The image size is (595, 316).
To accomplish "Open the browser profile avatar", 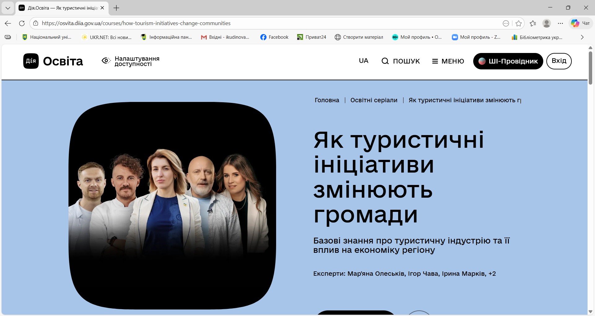I will [x=547, y=23].
